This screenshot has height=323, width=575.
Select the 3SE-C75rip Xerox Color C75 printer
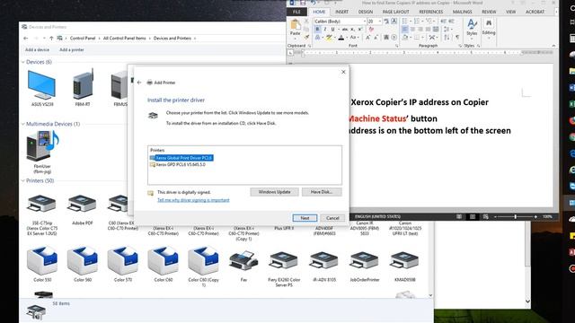(x=42, y=214)
